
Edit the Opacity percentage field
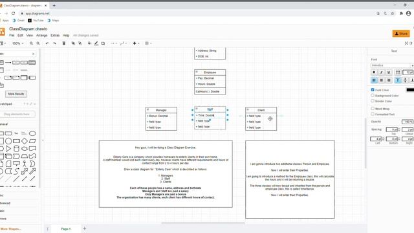coord(407,122)
